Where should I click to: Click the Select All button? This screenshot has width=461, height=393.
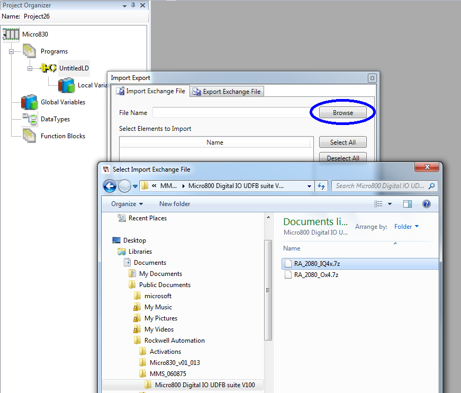342,142
